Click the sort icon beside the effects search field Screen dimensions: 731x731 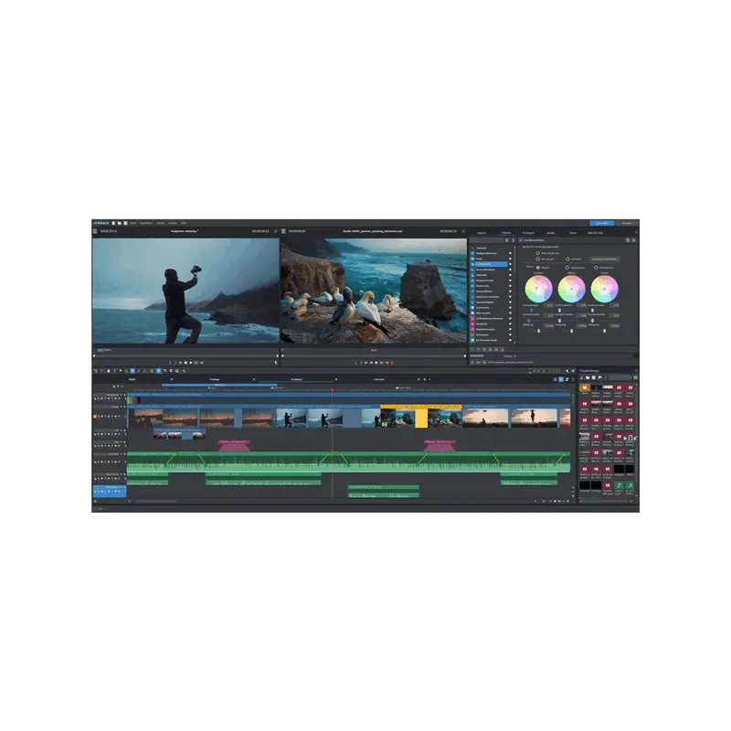507,240
